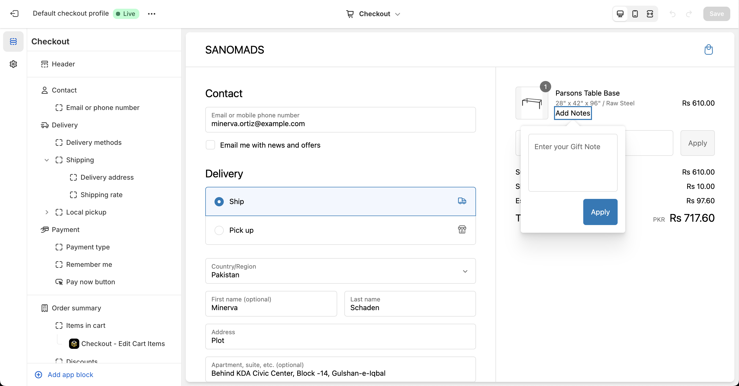Switch to mobile preview
Image resolution: width=739 pixels, height=386 pixels.
coord(635,14)
